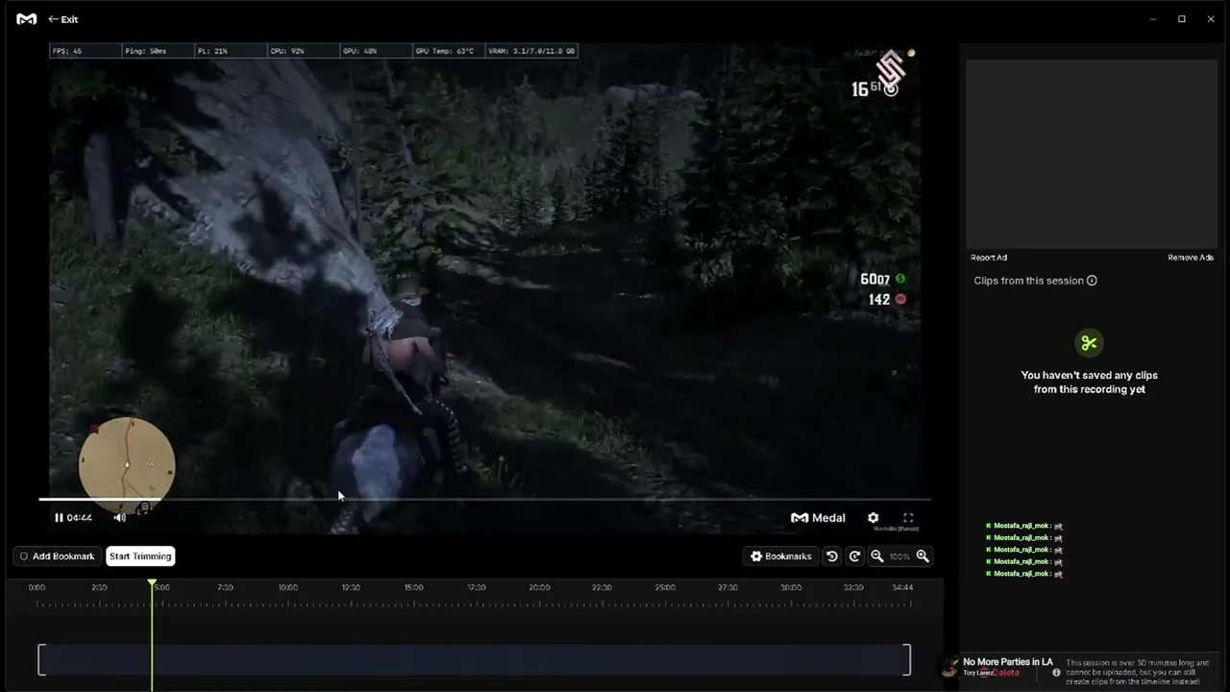The height and width of the screenshot is (692, 1230).
Task: Jump to 10:00 on the timeline ruler
Action: click(287, 587)
